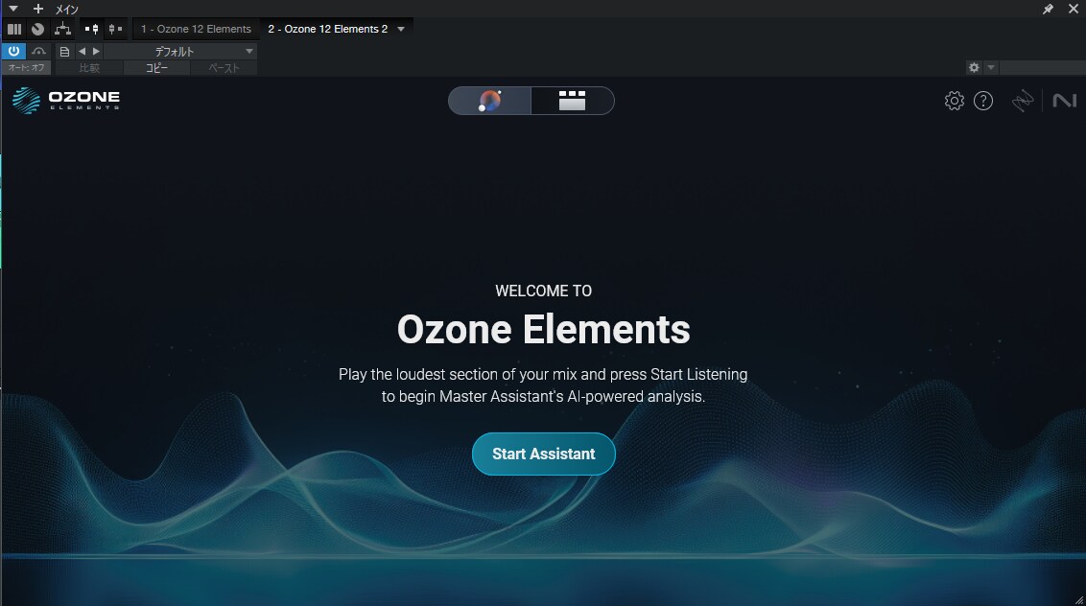
Task: Open the top-left triangle menu arrow
Action: [x=13, y=9]
